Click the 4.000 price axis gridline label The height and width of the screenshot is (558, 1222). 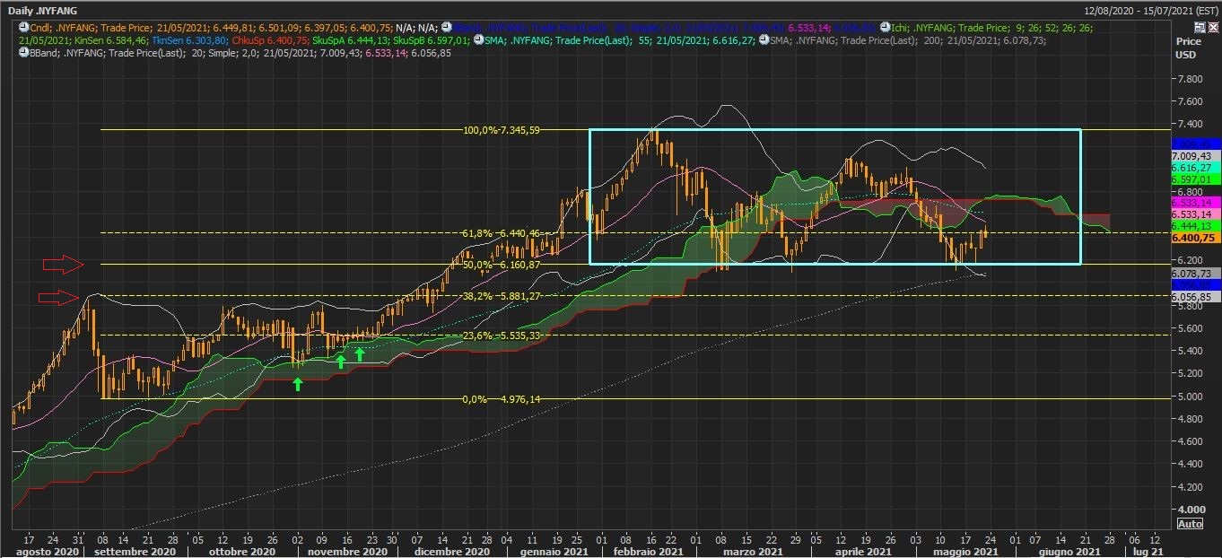point(1190,510)
